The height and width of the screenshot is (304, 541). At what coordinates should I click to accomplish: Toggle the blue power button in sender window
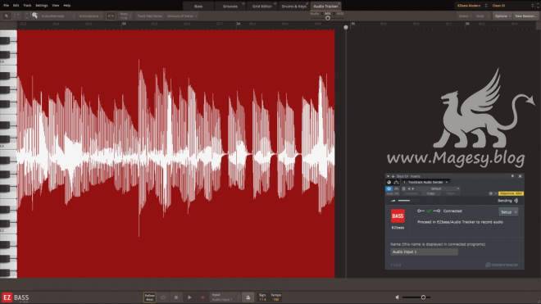pyautogui.click(x=389, y=188)
